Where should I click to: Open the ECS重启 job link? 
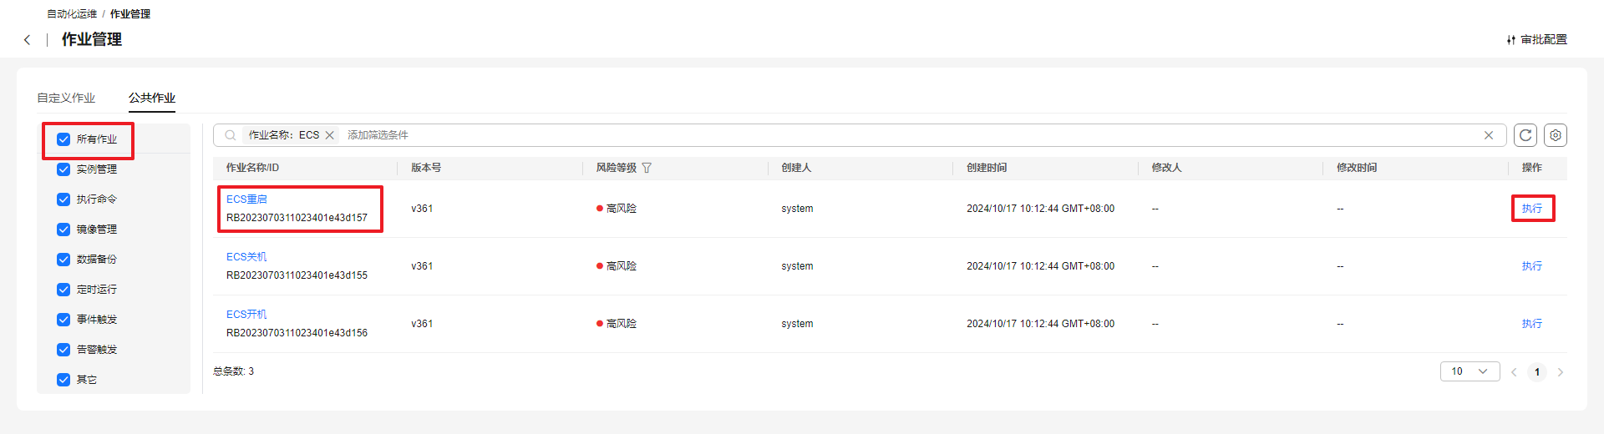246,199
